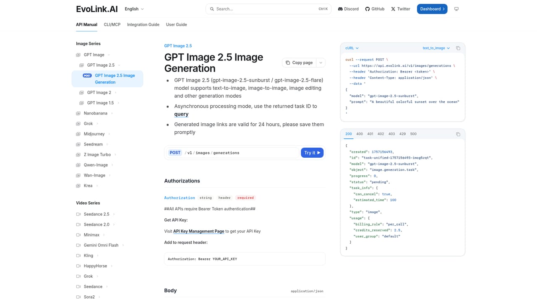Expand the Gemini Omni Flash section

pyautogui.click(x=123, y=245)
